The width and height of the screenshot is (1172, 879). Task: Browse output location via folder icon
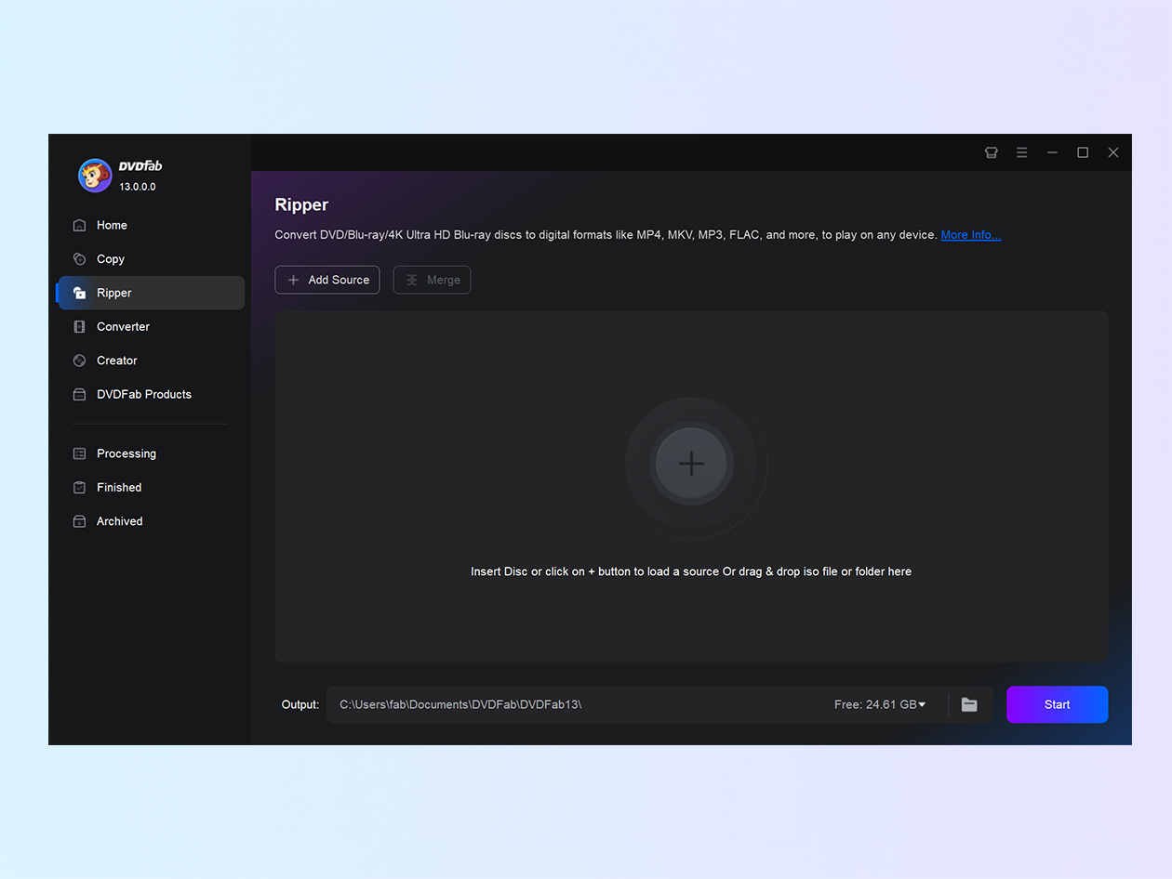(x=969, y=704)
